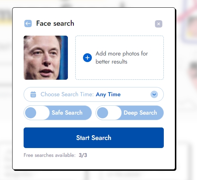Select the Any Time value text
This screenshot has width=197, height=180.
[x=108, y=94]
